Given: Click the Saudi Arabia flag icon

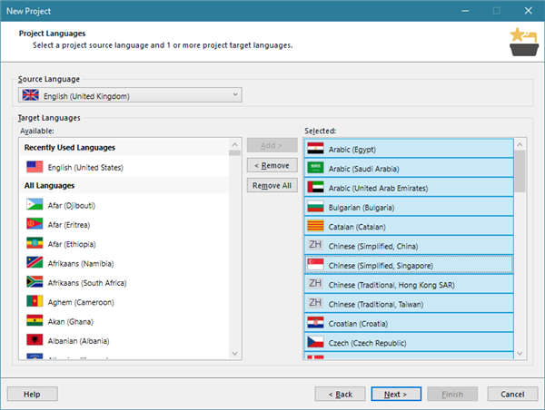Looking at the screenshot, I should pos(316,168).
